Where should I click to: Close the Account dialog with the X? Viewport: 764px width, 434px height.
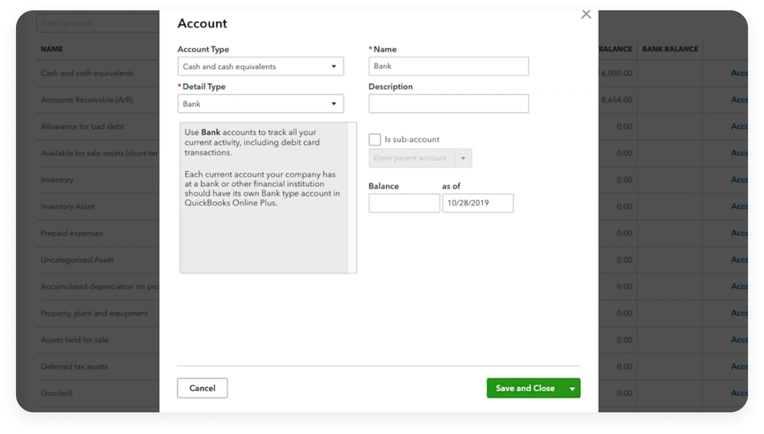pyautogui.click(x=586, y=14)
